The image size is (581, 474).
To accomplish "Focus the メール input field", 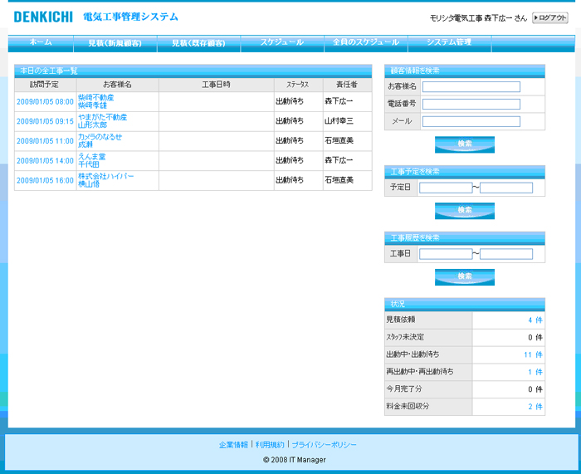I will tap(471, 121).
